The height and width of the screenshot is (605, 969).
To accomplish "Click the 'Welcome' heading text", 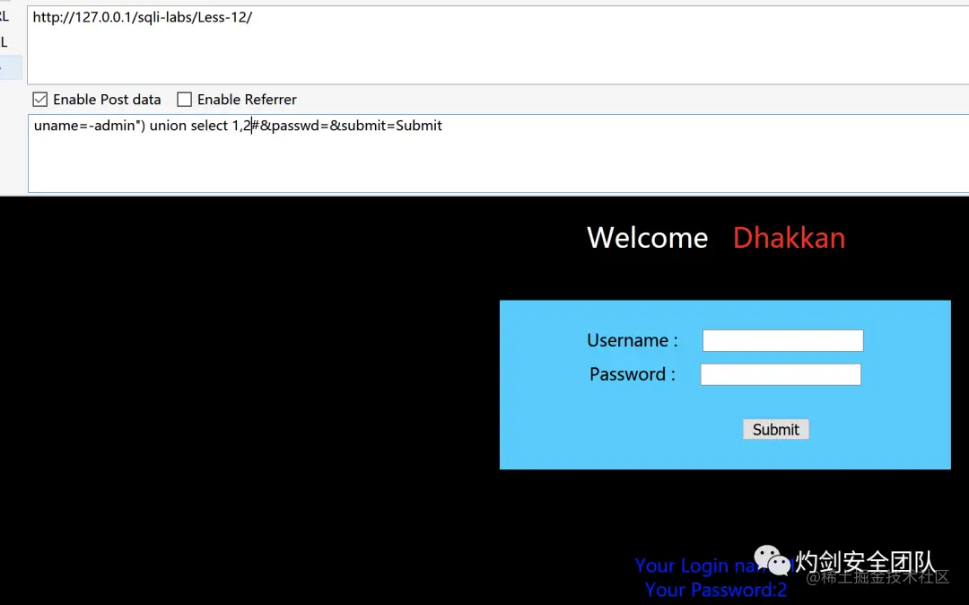I will 647,238.
